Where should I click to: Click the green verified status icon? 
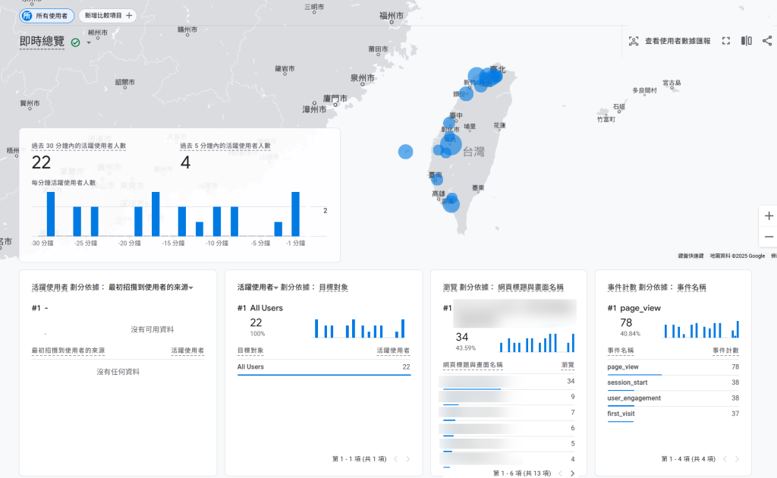[x=75, y=42]
